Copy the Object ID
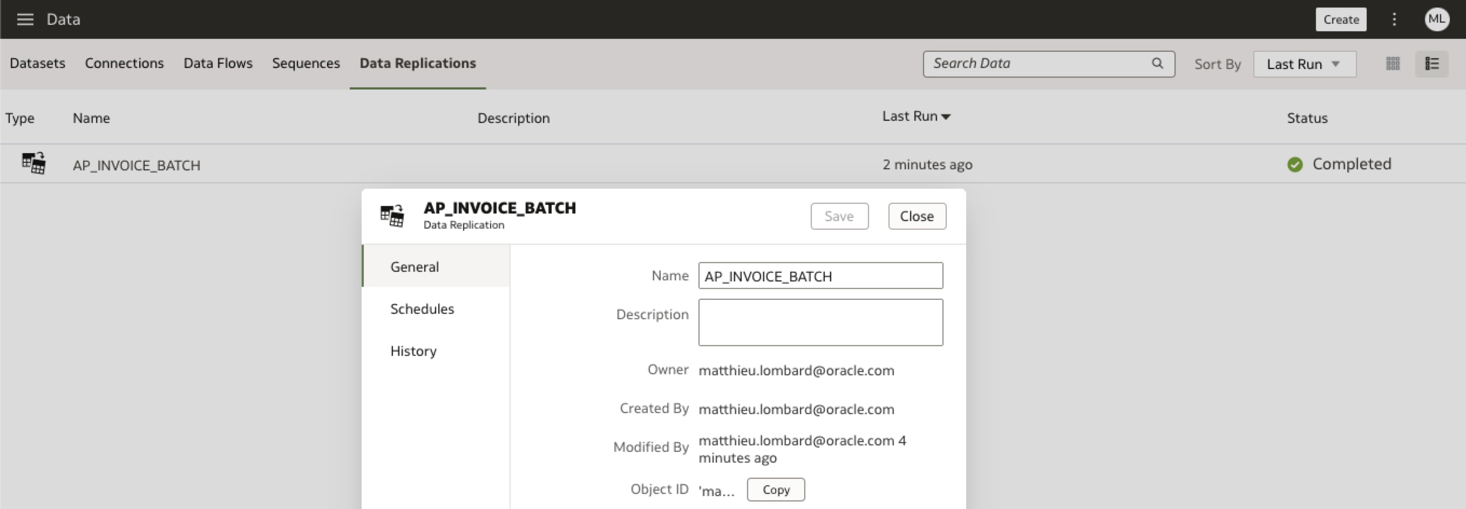 pyautogui.click(x=775, y=490)
